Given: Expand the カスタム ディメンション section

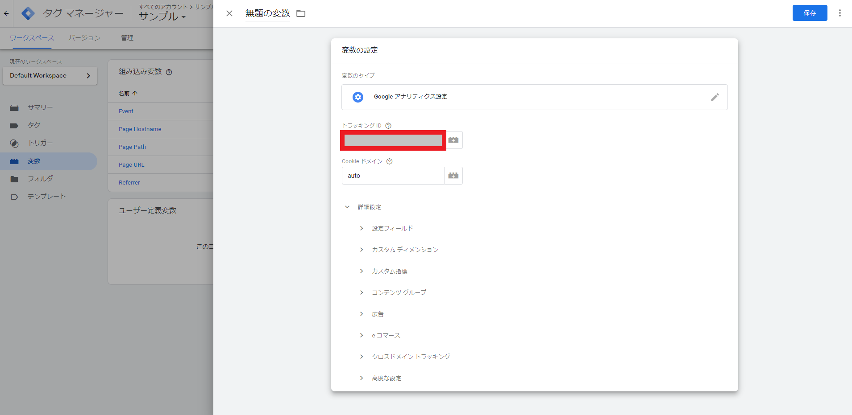Looking at the screenshot, I should click(x=362, y=250).
